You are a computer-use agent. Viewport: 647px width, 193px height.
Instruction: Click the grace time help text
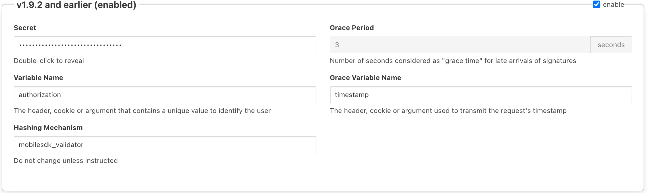(453, 61)
